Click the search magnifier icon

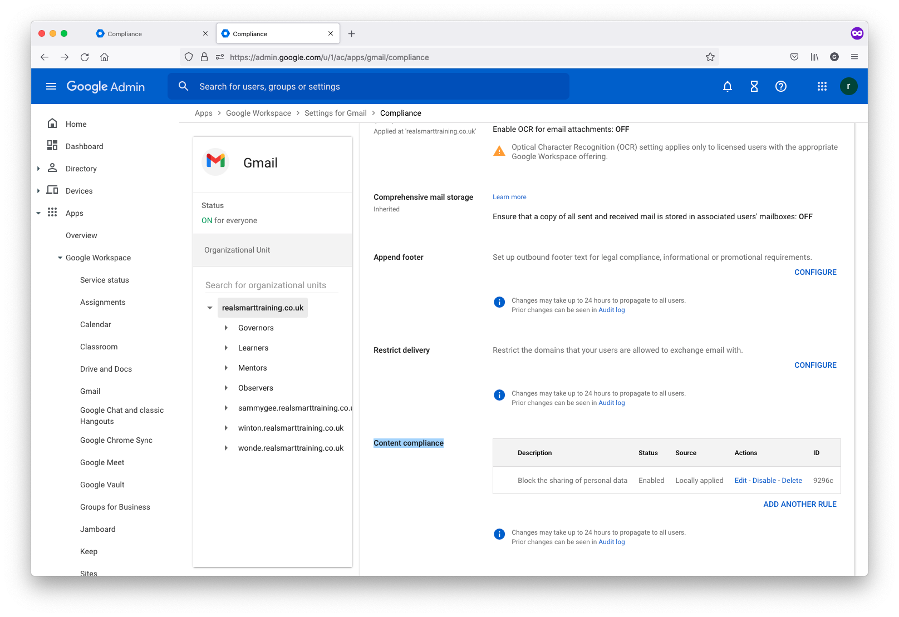tap(183, 86)
